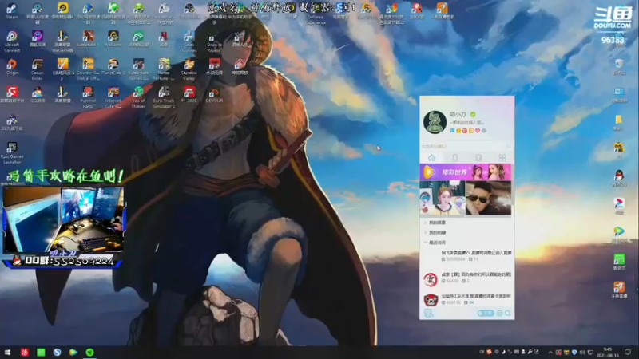Click the profile avatar in the YY panel
Screen dimensions: 639x359
435,122
